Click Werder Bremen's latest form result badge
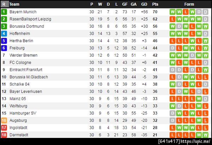Image resolution: width=212 pixels, height=145 pixels. click(x=206, y=55)
